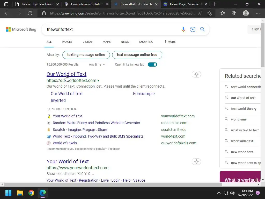
Task: Open the volume control in system tray
Action: 232,193
